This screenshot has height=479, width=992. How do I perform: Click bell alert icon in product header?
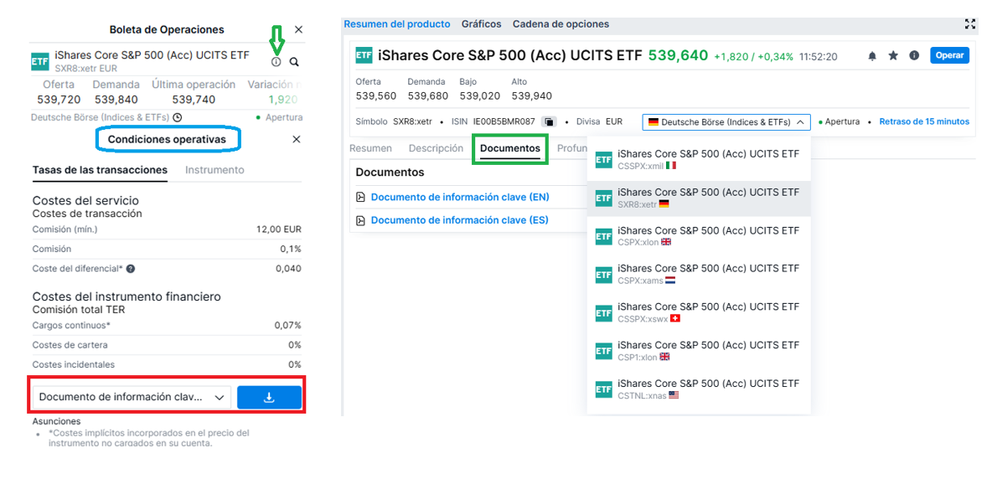pos(872,55)
